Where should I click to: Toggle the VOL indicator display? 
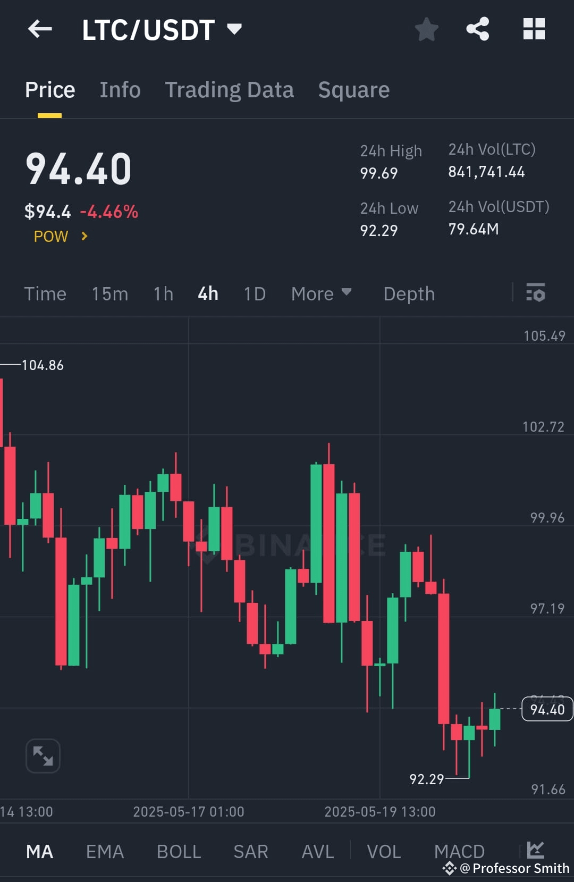click(x=384, y=851)
